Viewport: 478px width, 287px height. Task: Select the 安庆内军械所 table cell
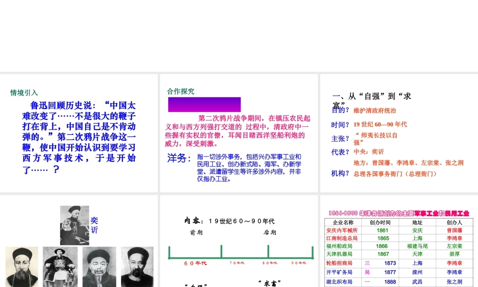click(x=342, y=230)
